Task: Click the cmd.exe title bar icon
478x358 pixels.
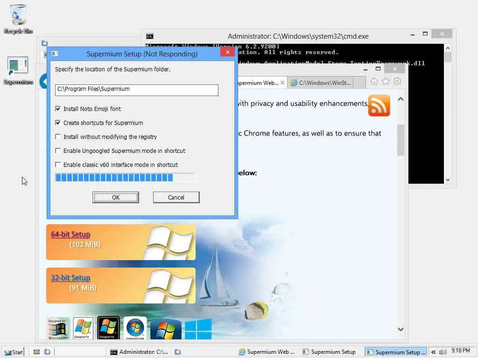Action: click(x=150, y=36)
